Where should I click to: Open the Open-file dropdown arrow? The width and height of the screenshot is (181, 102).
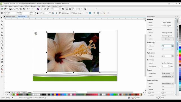[x=8, y=9]
